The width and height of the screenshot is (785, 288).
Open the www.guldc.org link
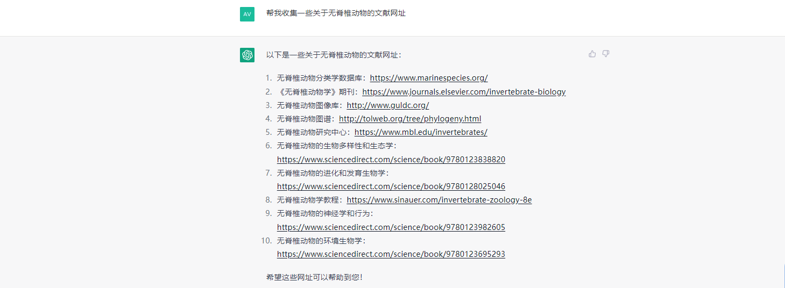(388, 105)
